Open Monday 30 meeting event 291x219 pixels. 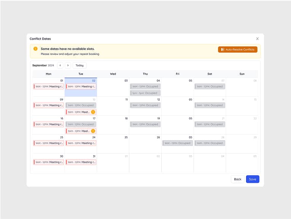coord(48,162)
